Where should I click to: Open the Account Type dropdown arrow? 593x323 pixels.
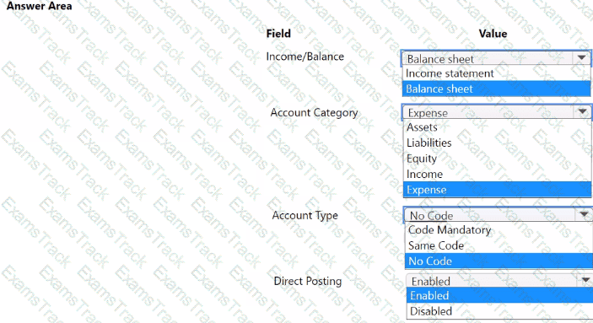point(584,215)
